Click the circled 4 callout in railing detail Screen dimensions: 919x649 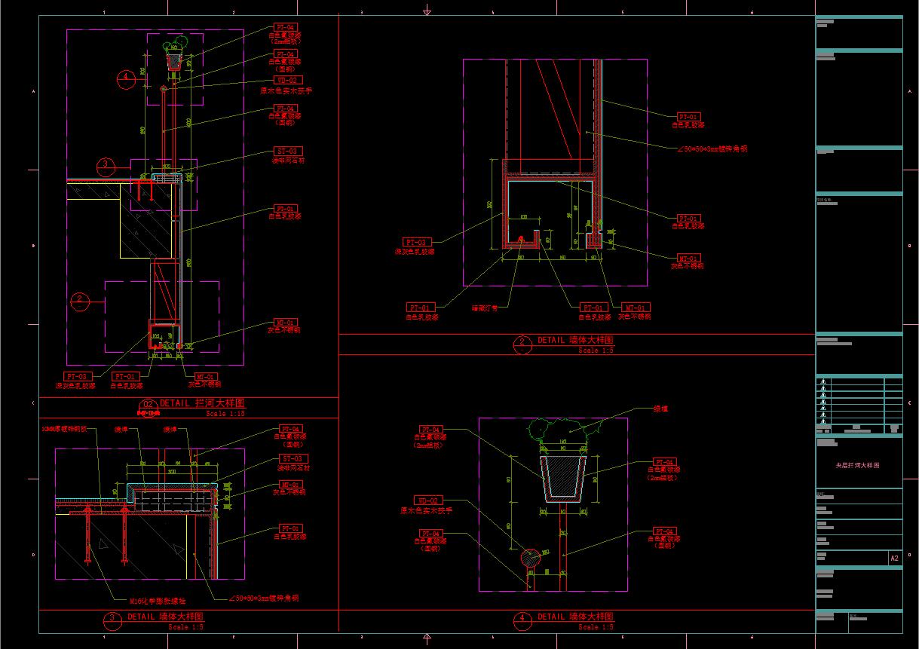[127, 76]
